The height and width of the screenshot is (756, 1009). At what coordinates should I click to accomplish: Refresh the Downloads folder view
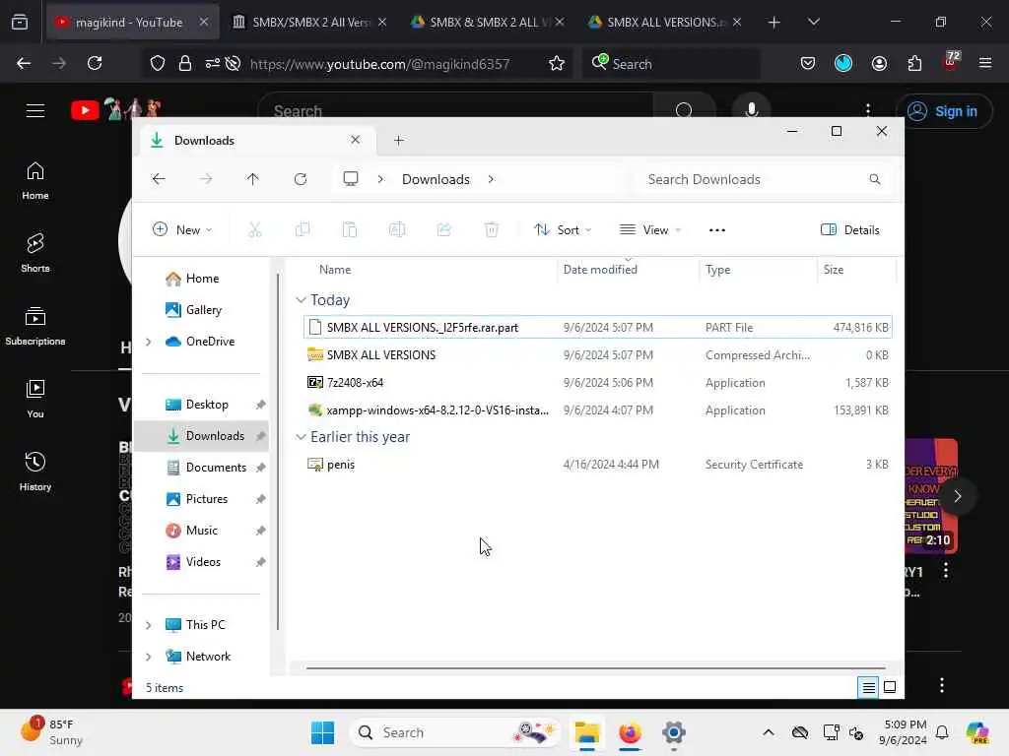[x=301, y=179]
